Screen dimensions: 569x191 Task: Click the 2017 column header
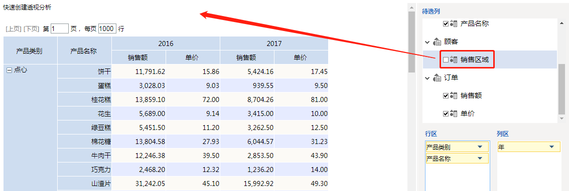click(x=274, y=44)
